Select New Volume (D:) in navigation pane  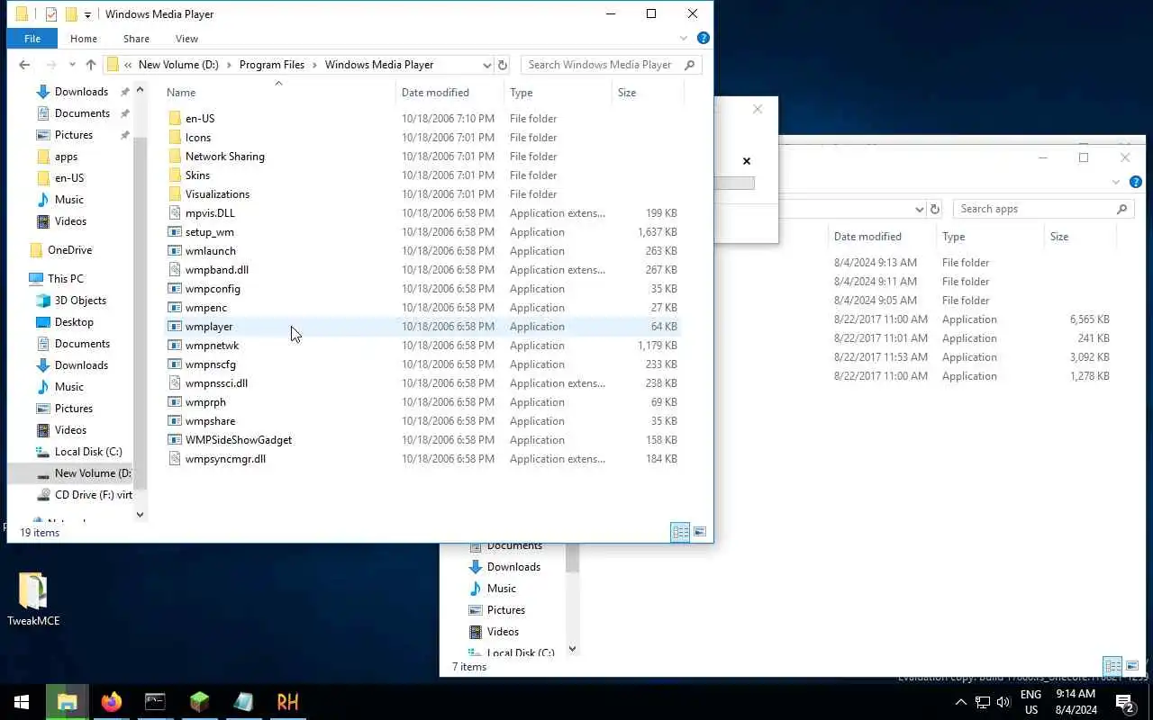point(83,473)
